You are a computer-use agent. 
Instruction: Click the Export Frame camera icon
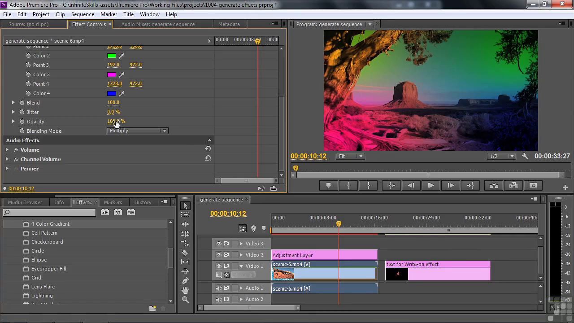click(x=533, y=185)
